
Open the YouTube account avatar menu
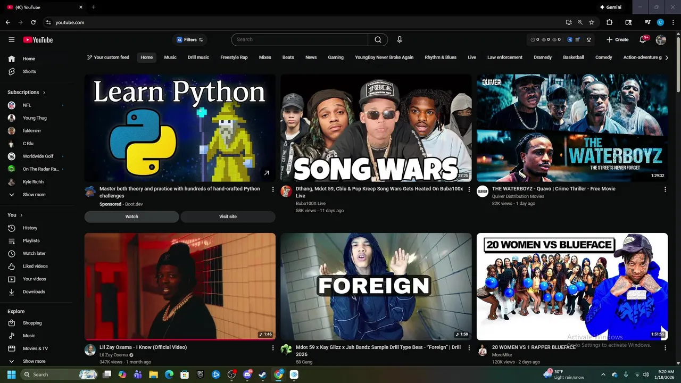click(x=661, y=40)
